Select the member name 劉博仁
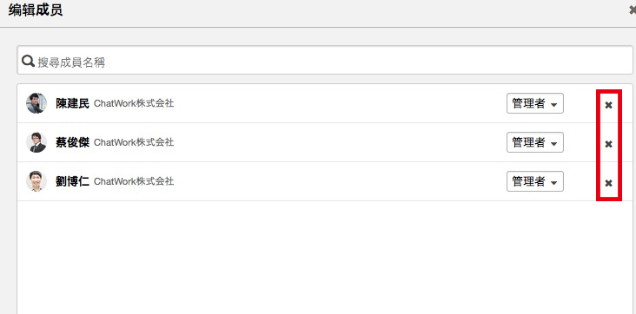This screenshot has width=636, height=314. tap(72, 181)
